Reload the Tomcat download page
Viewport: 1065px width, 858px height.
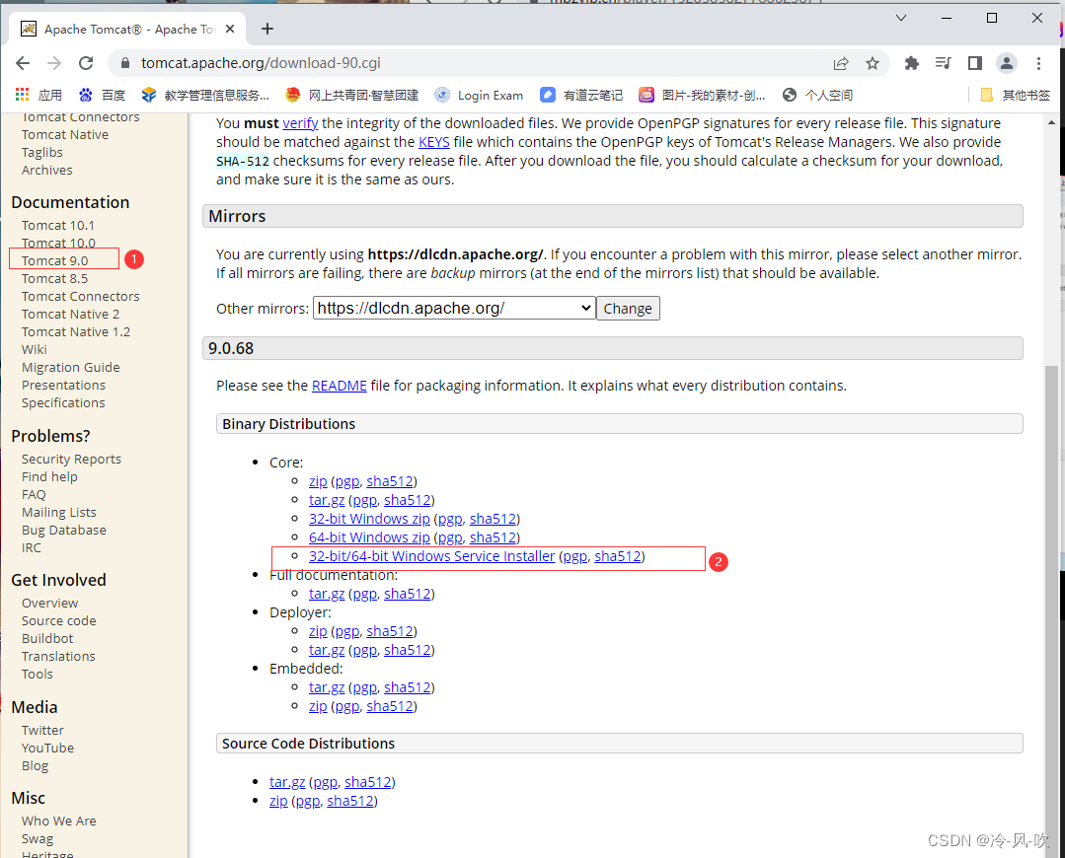coord(86,63)
